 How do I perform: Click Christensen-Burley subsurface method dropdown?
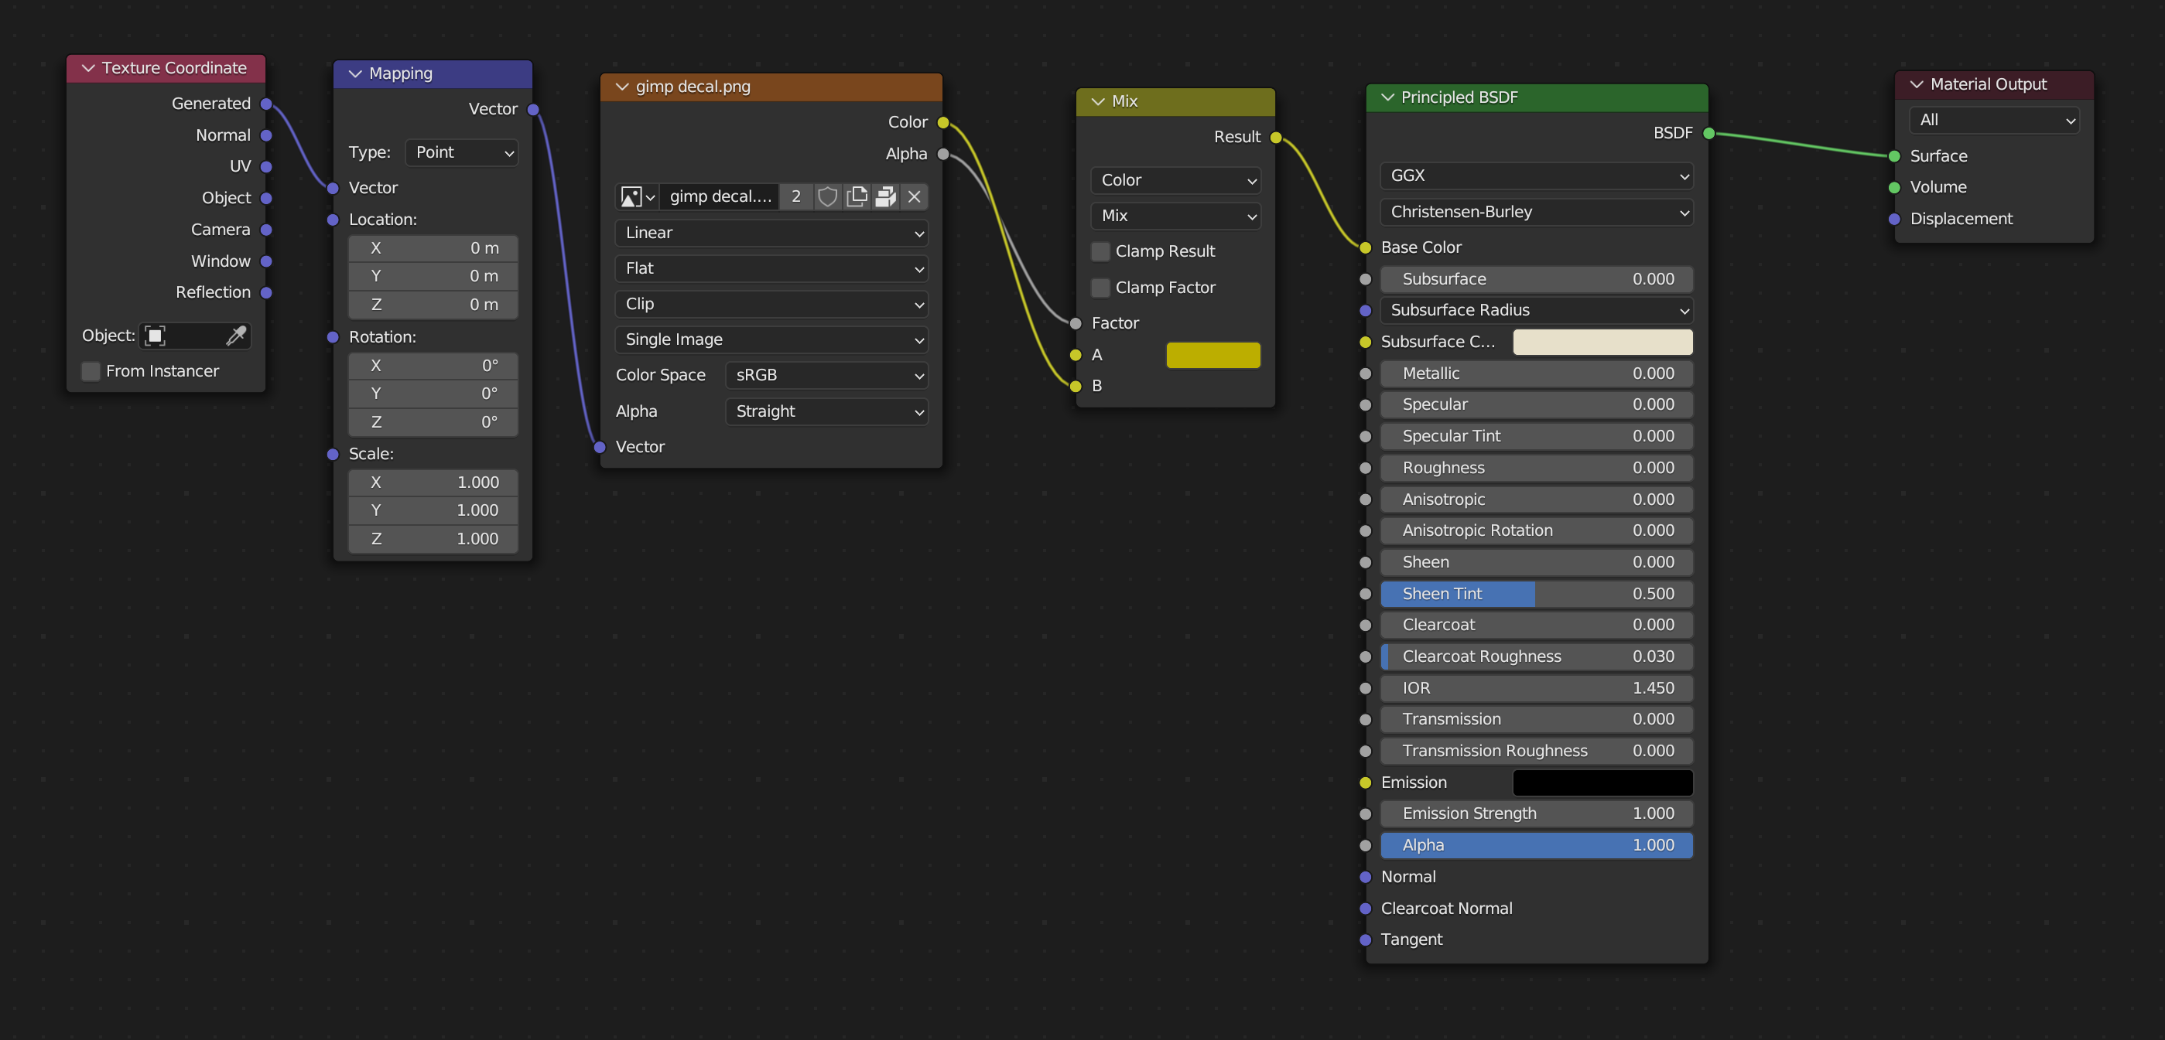click(1537, 210)
